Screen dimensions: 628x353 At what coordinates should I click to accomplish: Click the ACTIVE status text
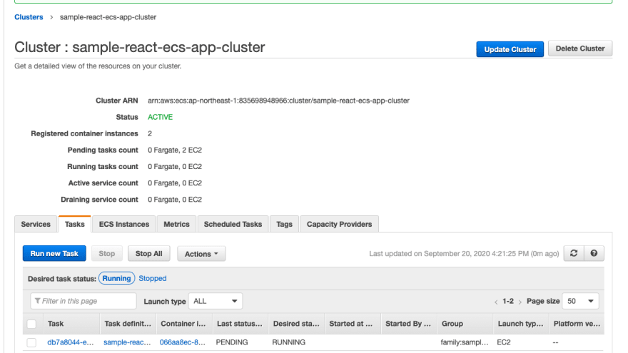(160, 117)
